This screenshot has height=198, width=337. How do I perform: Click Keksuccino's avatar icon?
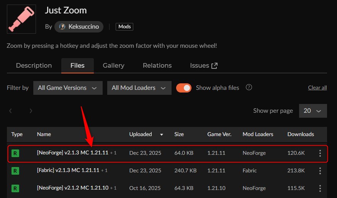(62, 27)
